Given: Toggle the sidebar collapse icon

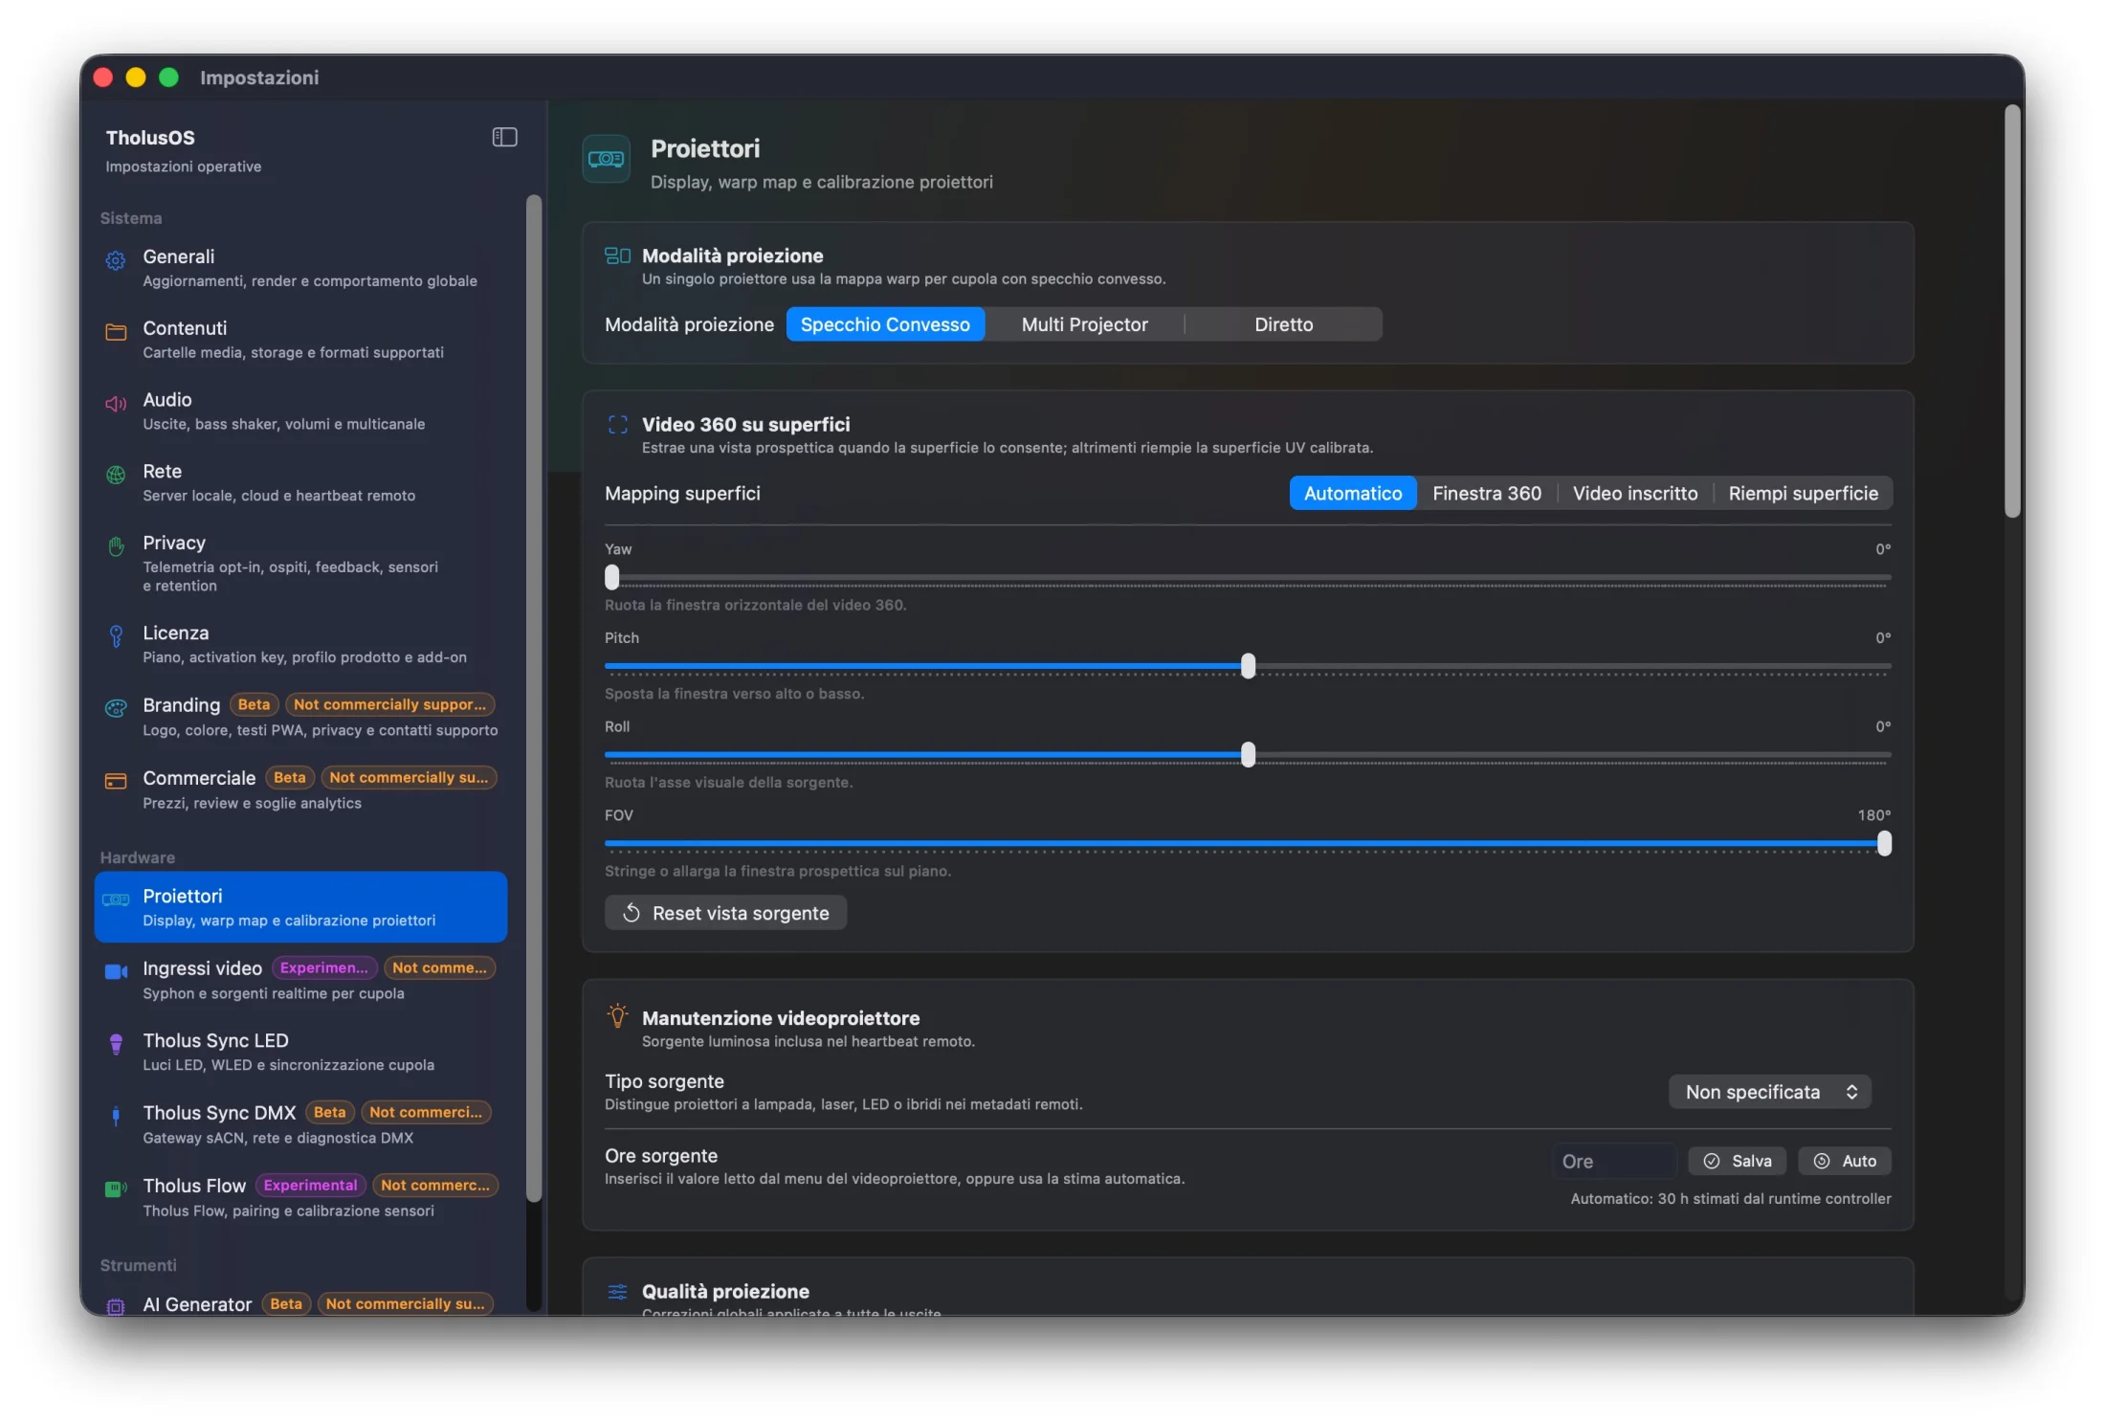Looking at the screenshot, I should [x=504, y=137].
